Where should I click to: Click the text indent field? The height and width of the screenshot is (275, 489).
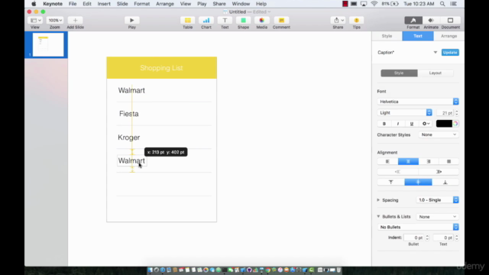click(x=443, y=238)
